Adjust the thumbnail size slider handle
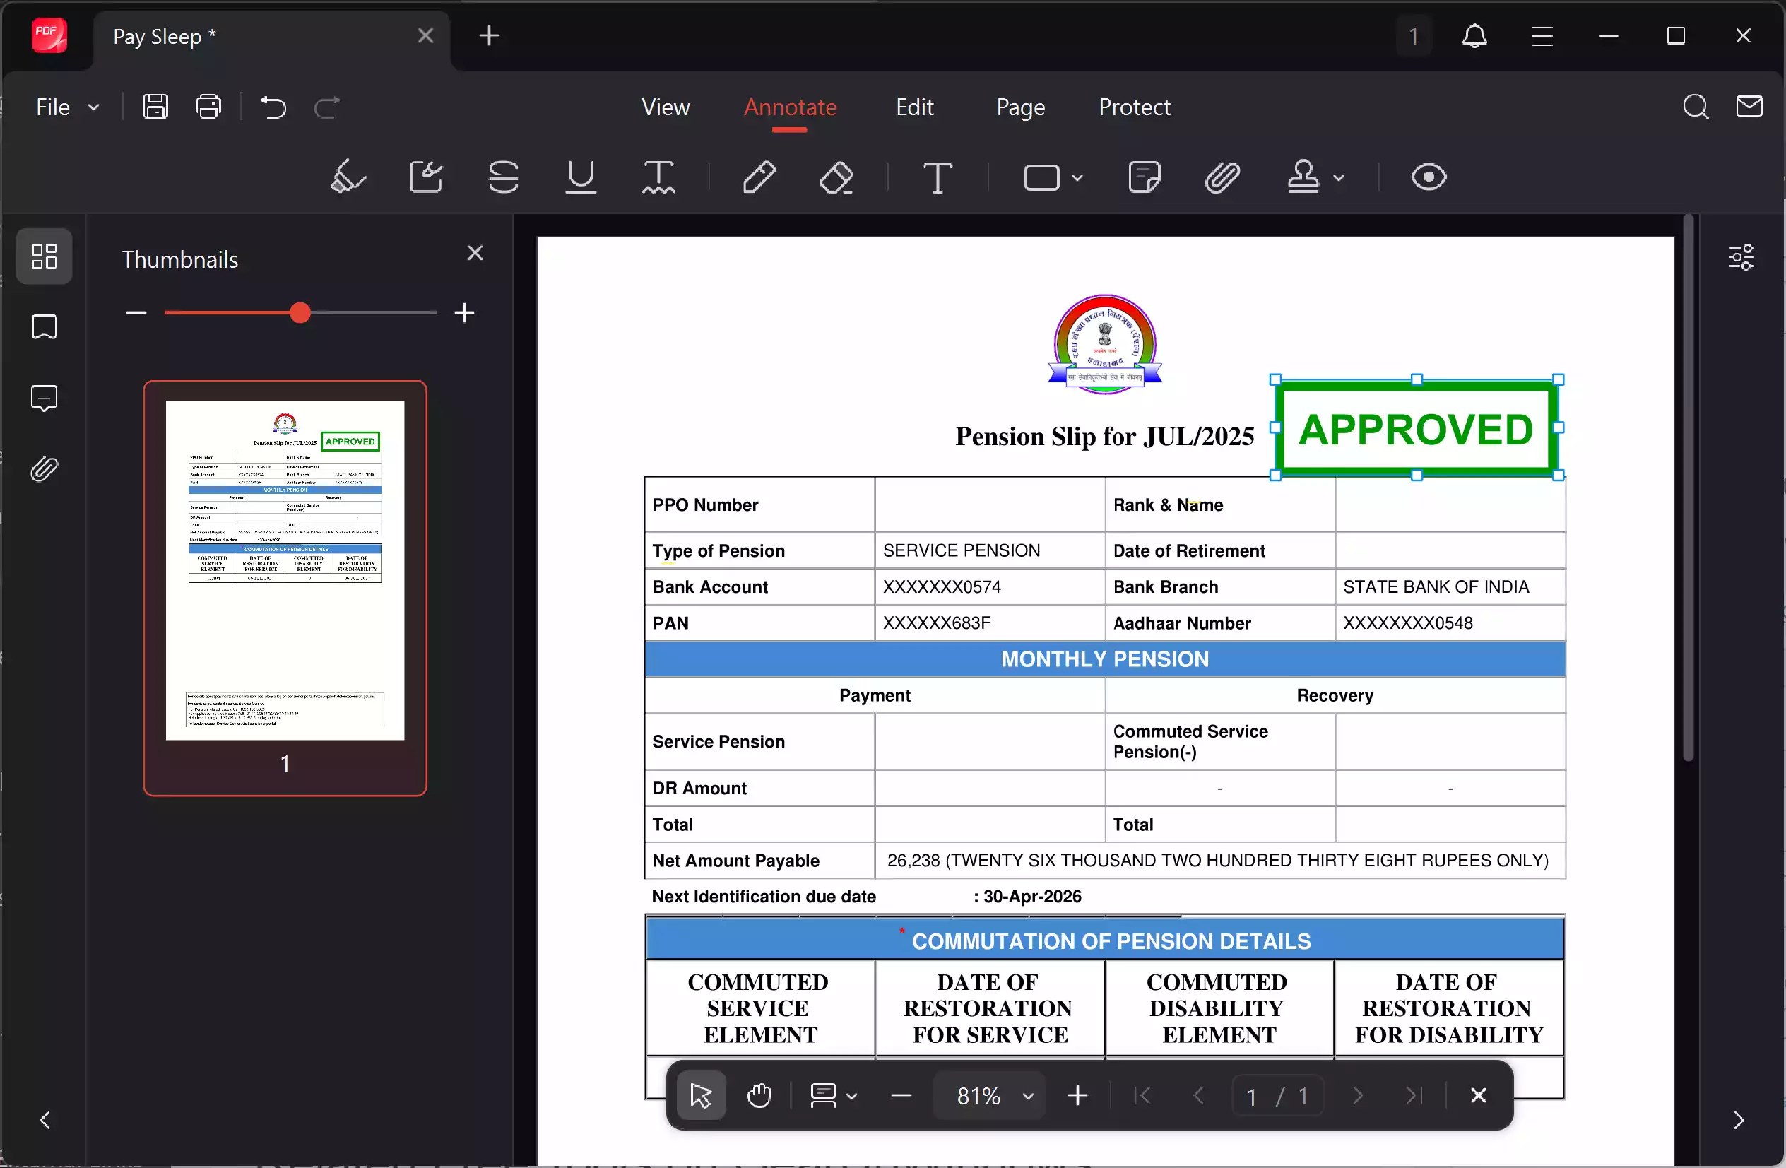 coord(300,313)
